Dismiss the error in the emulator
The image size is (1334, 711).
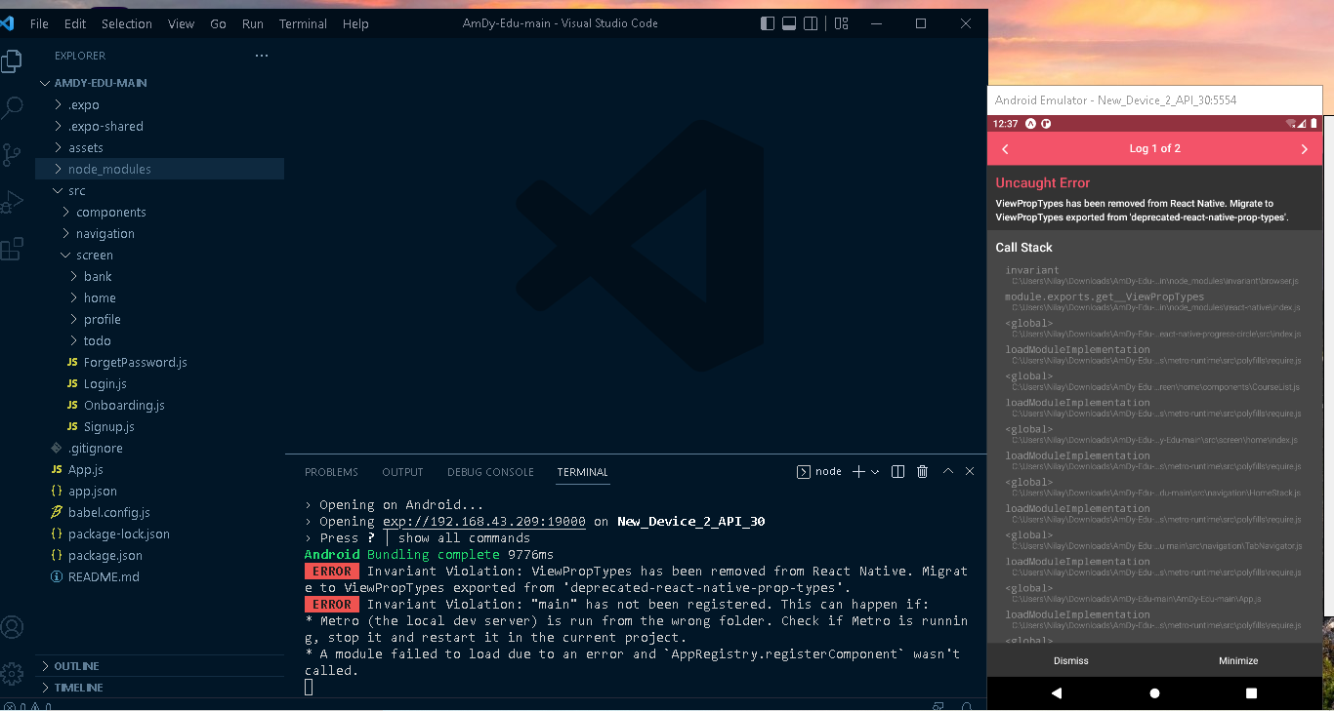[x=1071, y=660]
